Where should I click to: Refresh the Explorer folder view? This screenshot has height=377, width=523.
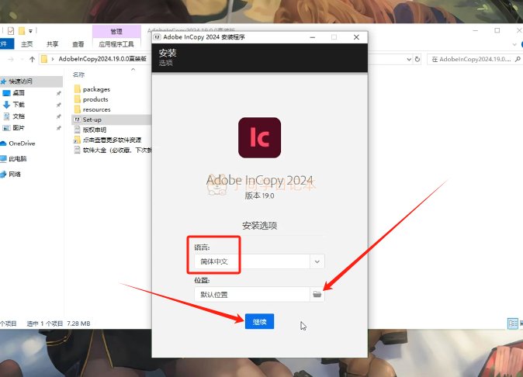417,59
